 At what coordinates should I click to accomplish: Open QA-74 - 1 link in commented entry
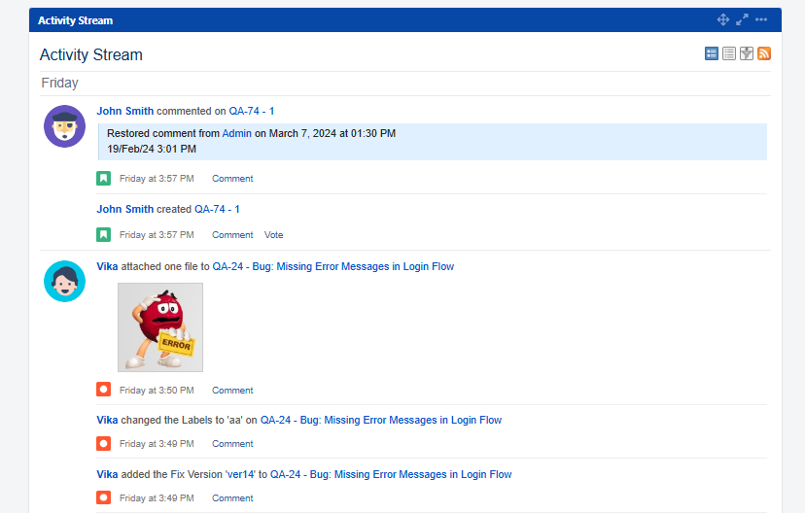(x=252, y=111)
